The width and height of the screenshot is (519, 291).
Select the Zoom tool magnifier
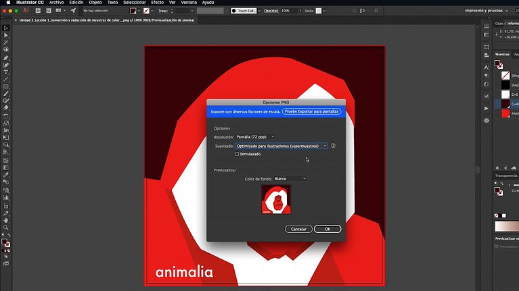[x=5, y=228]
